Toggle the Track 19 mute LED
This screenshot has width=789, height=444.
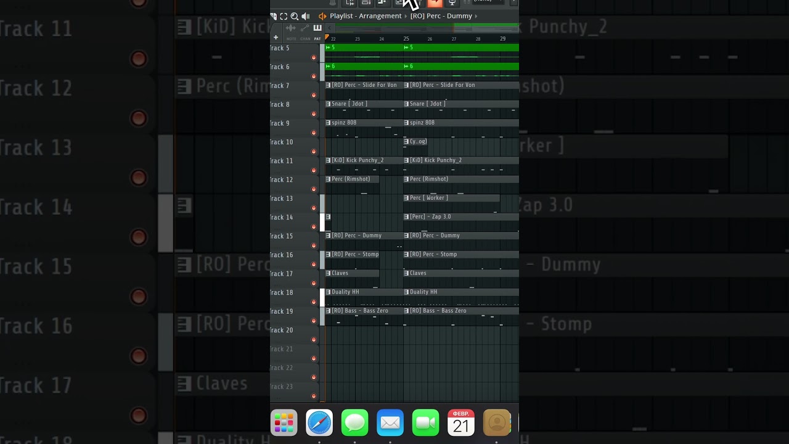click(x=314, y=321)
